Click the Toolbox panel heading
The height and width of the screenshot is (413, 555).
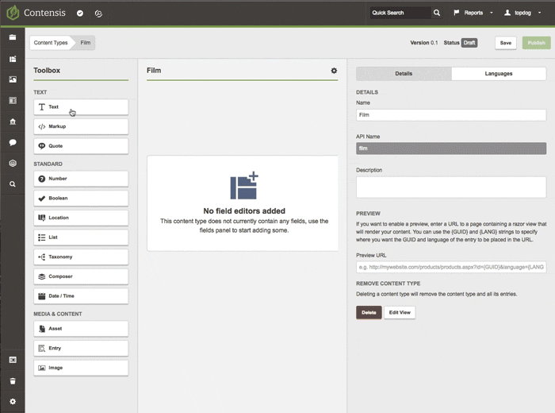(47, 70)
